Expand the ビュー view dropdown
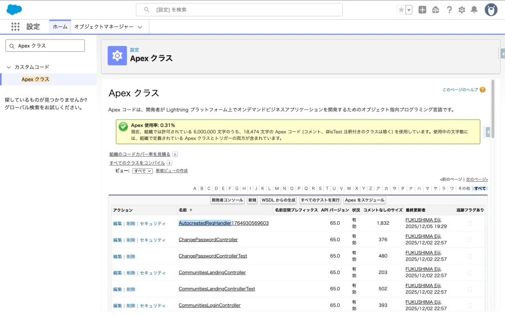 143,171
